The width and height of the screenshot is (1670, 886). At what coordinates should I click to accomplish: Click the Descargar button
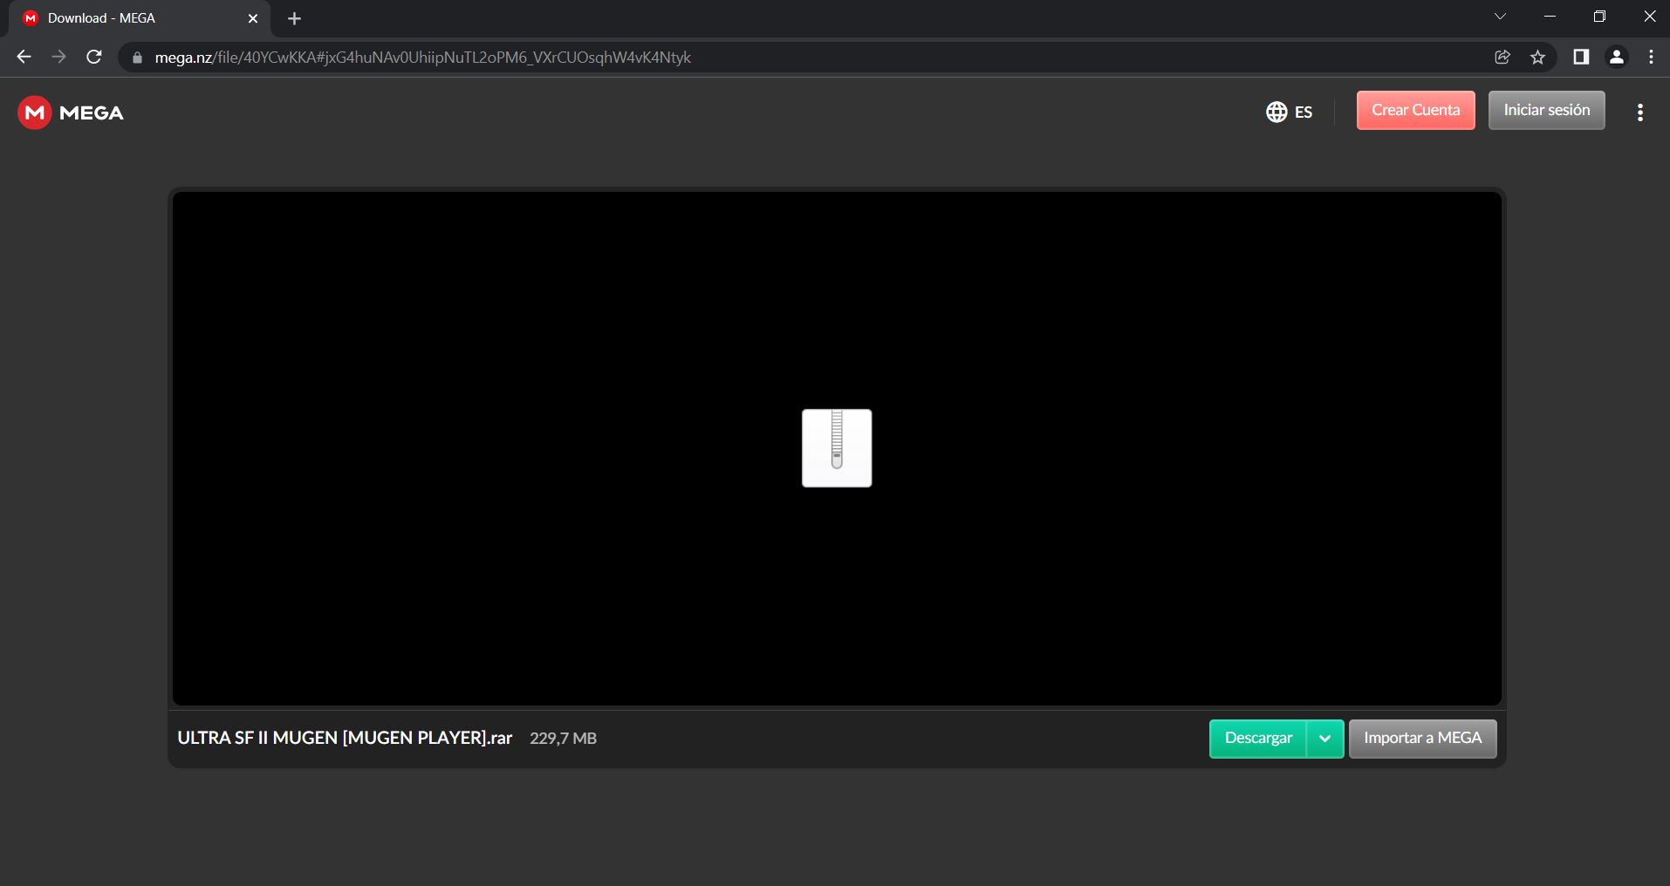pos(1257,739)
